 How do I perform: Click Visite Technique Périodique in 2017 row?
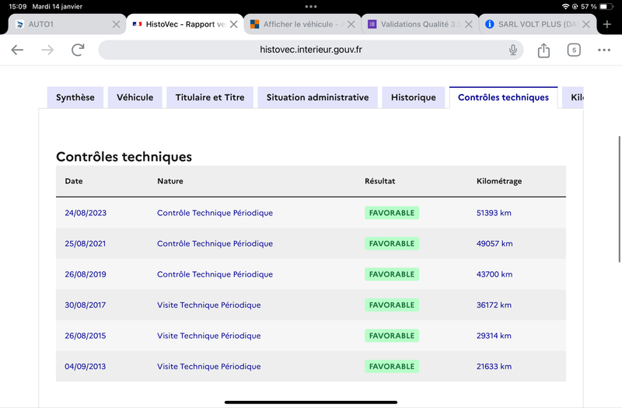click(x=209, y=305)
